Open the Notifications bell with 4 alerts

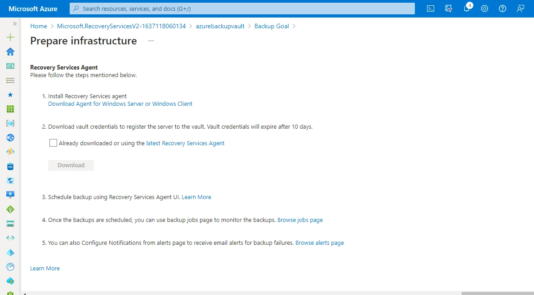pos(466,9)
